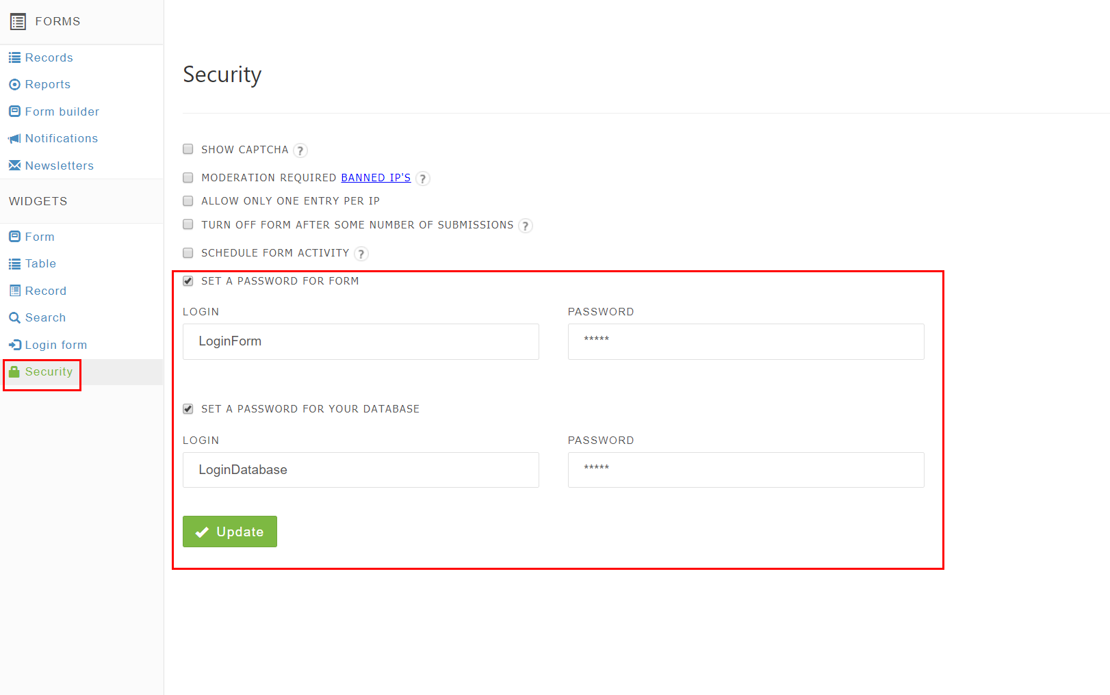Open the BANNED IP'S link
This screenshot has height=695, width=1110.
coord(376,178)
